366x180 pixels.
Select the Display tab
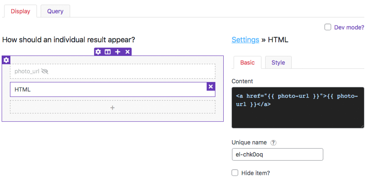21,11
